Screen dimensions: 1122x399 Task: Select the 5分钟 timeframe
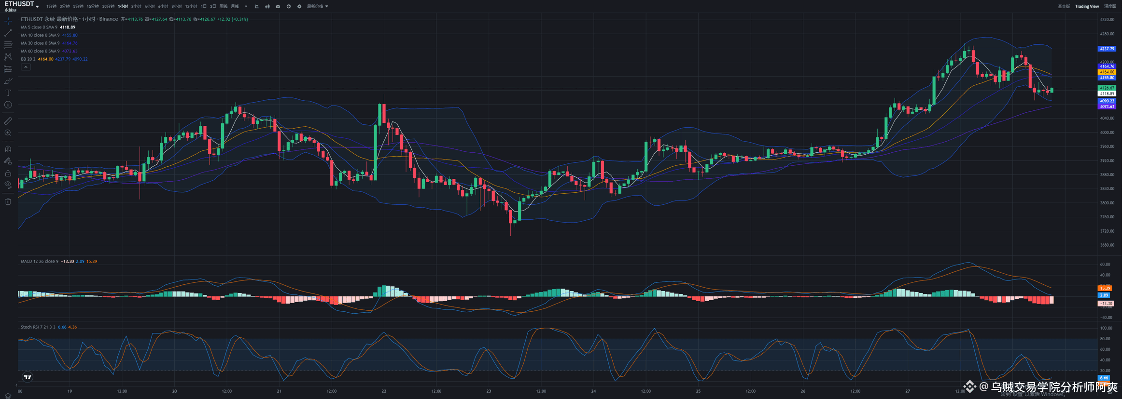(78, 6)
